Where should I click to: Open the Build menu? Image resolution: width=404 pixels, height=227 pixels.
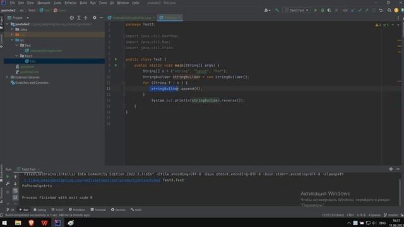83,3
